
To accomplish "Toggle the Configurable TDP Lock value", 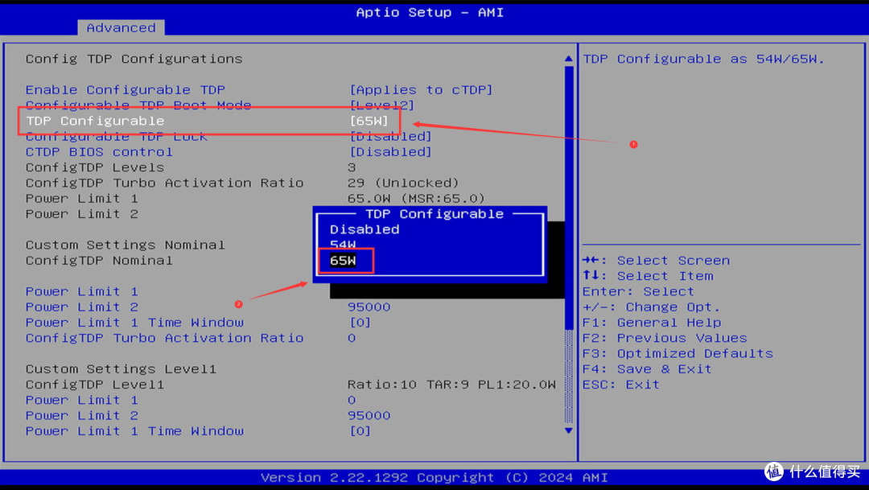I will [x=390, y=137].
